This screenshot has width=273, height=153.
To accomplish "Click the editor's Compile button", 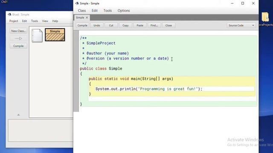I will point(82,25).
